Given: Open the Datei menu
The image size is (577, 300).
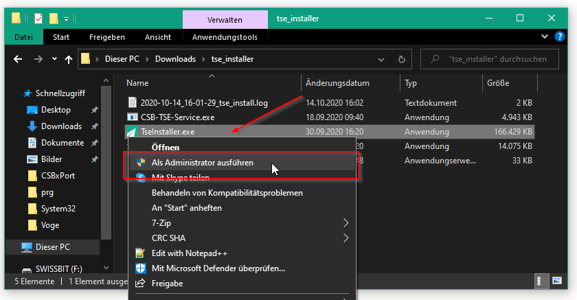Looking at the screenshot, I should click(23, 37).
